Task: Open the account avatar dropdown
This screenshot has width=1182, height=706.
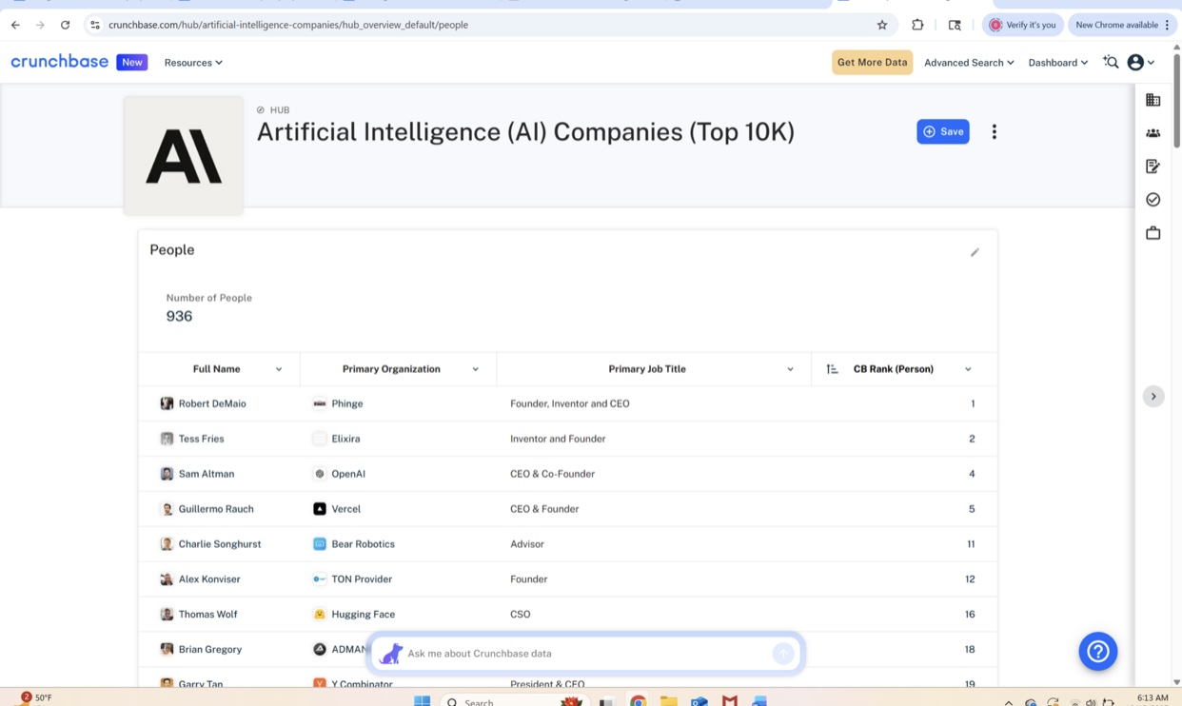Action: pos(1139,62)
